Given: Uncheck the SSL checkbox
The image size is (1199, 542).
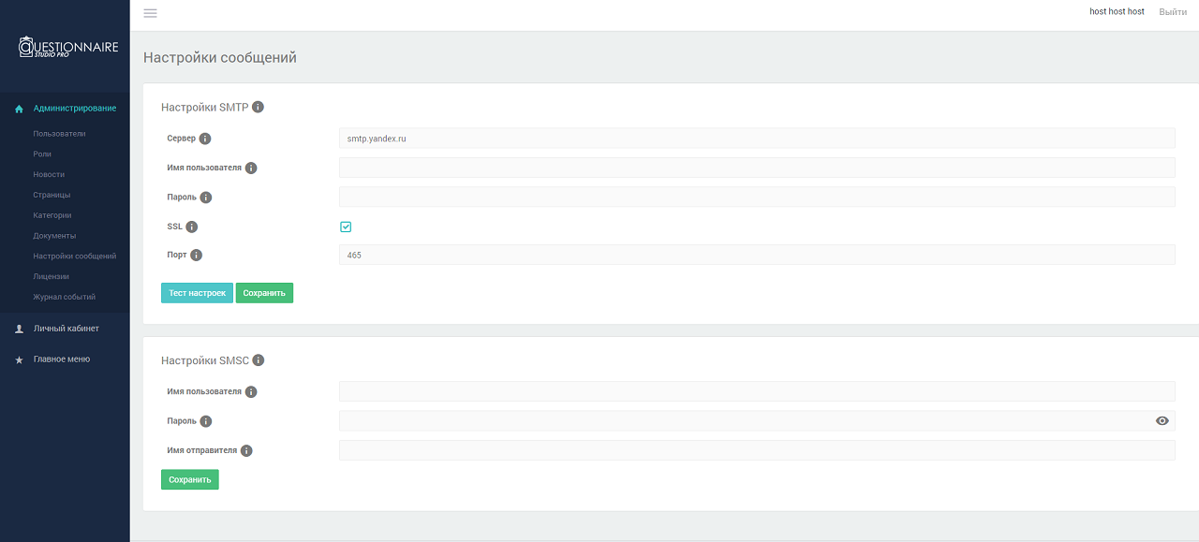Looking at the screenshot, I should click(x=346, y=227).
